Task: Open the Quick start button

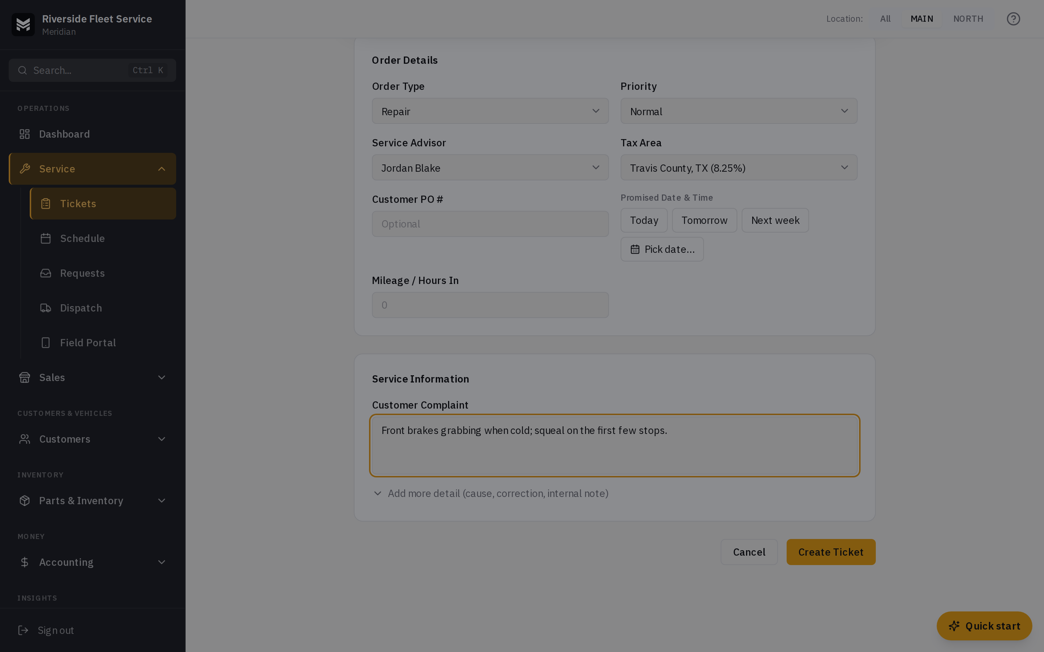Action: click(x=984, y=626)
